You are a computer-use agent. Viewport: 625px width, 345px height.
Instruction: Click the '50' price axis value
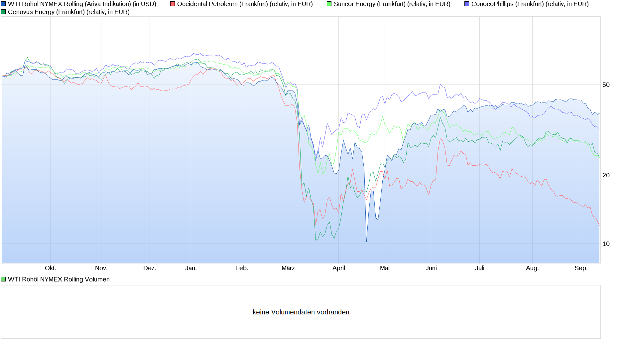click(x=606, y=85)
